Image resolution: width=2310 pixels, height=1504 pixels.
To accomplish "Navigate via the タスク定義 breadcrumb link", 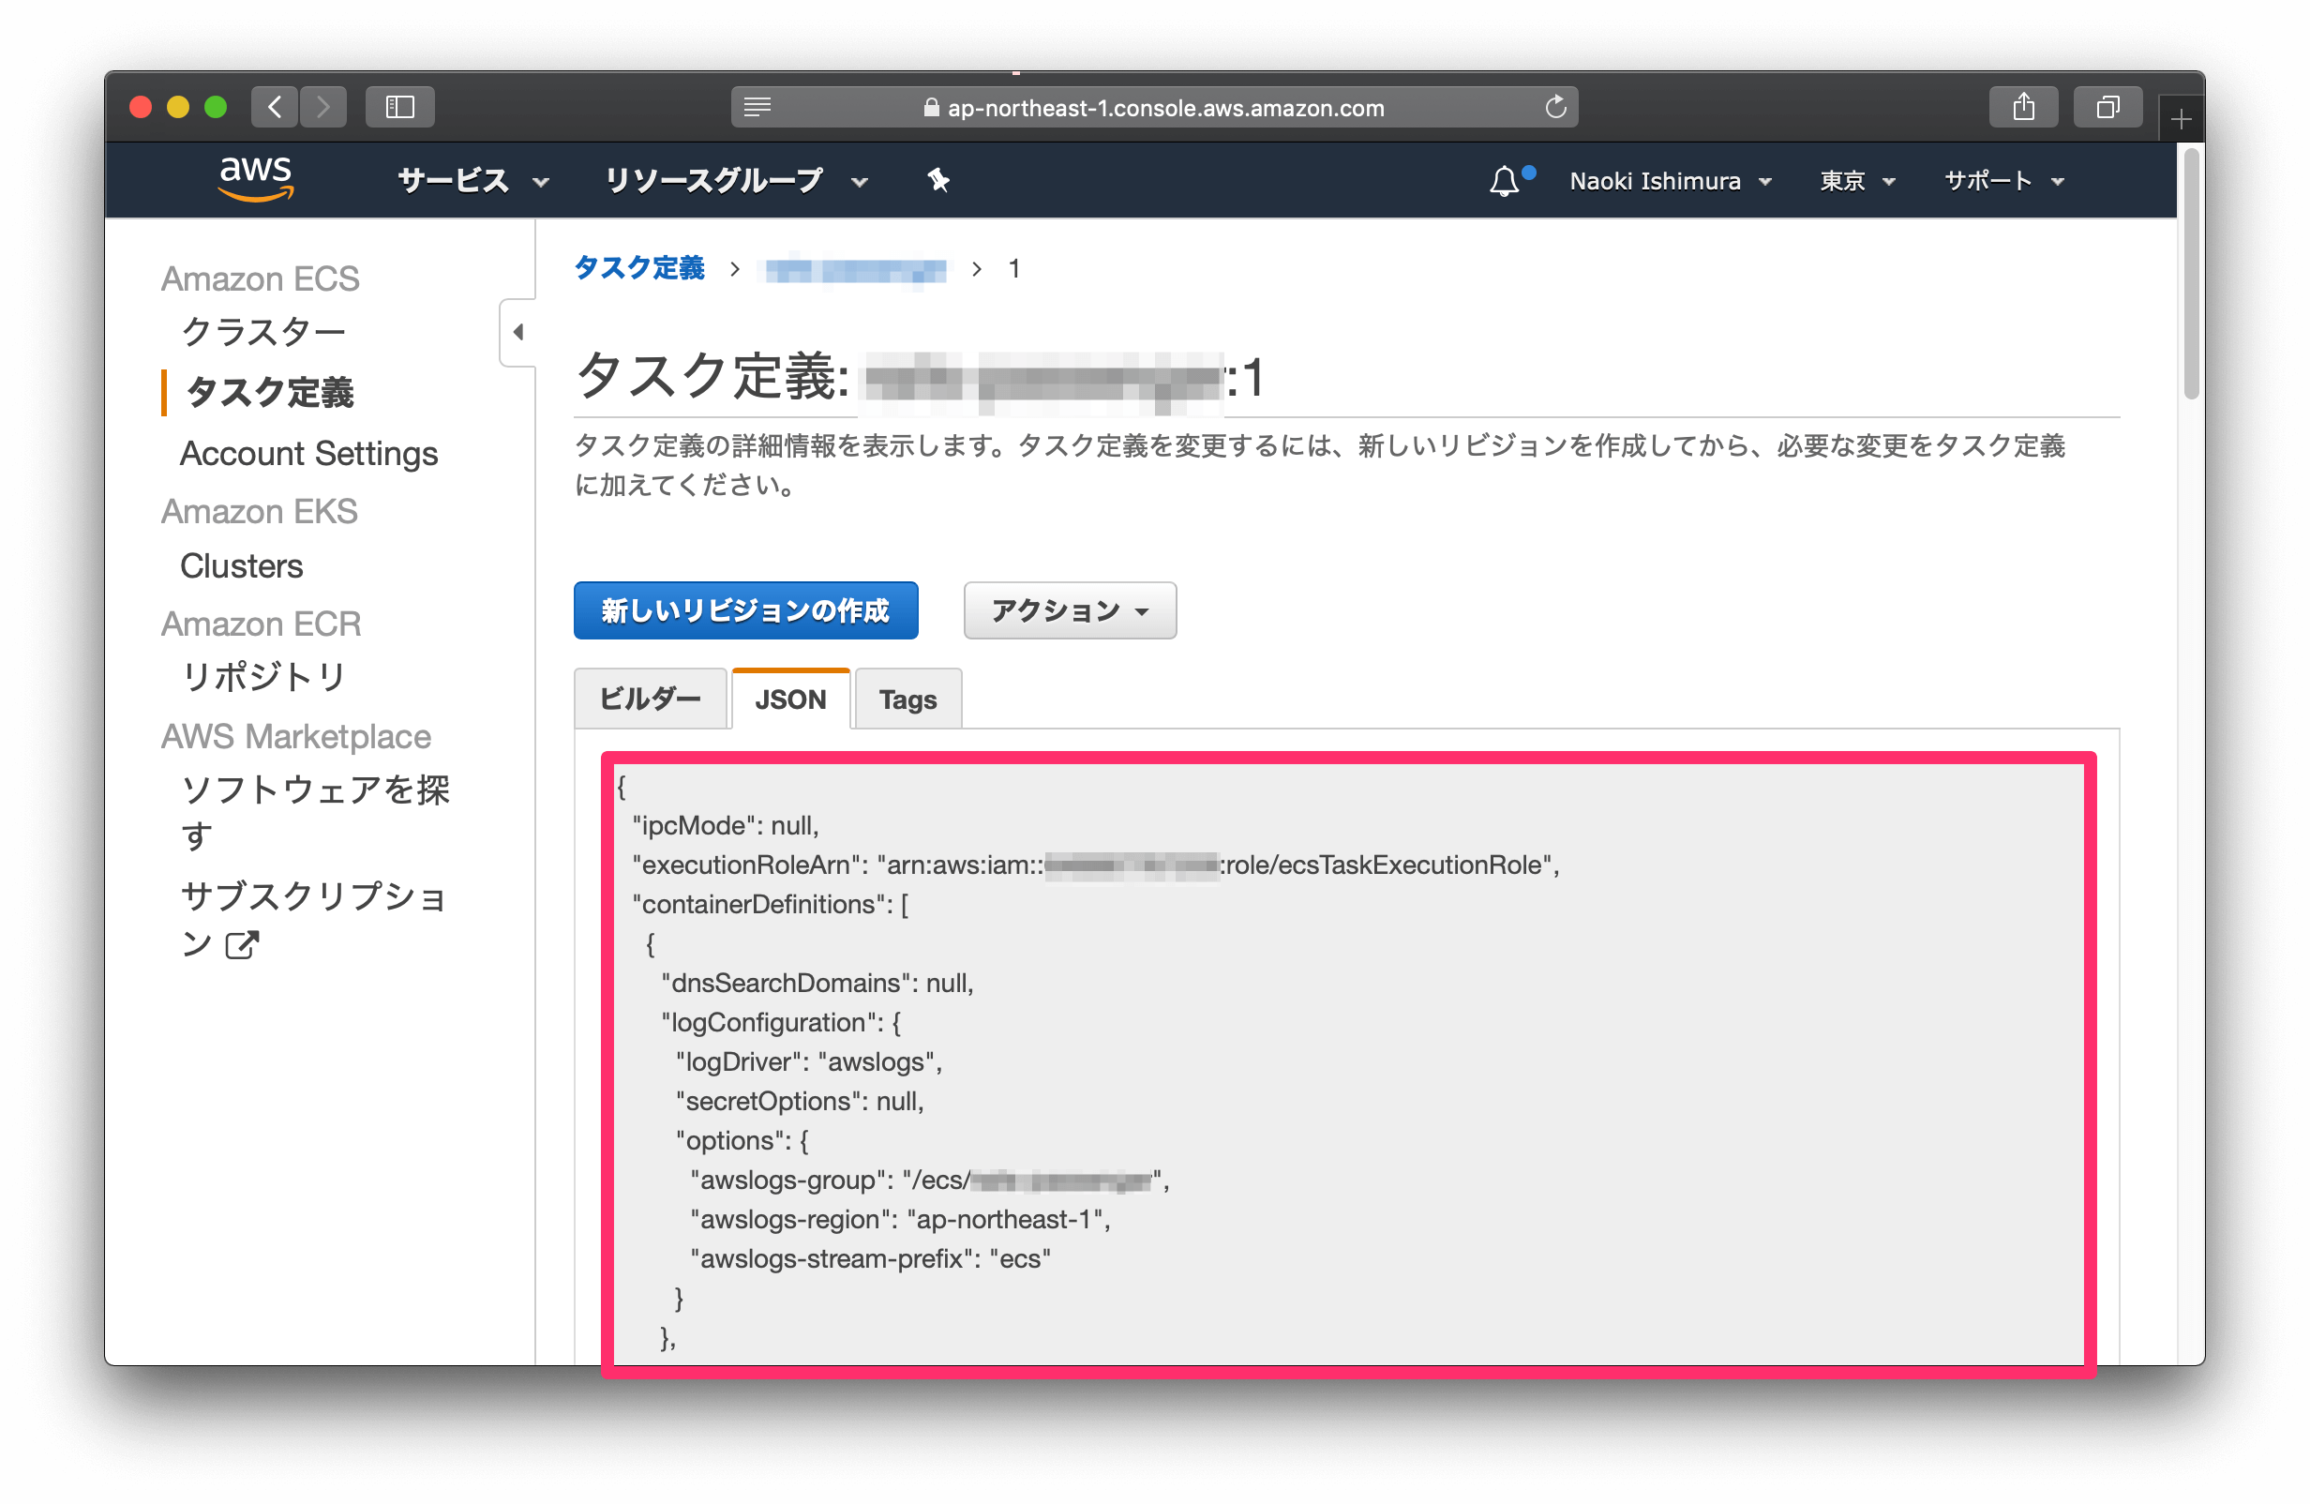I will (638, 269).
